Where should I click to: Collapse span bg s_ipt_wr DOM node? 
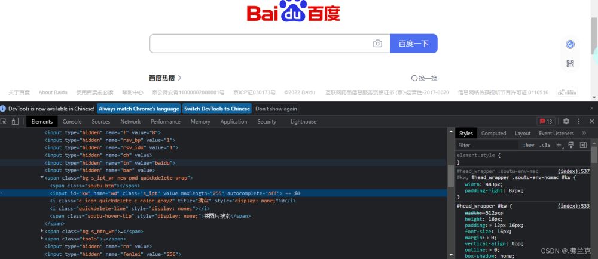pos(42,178)
